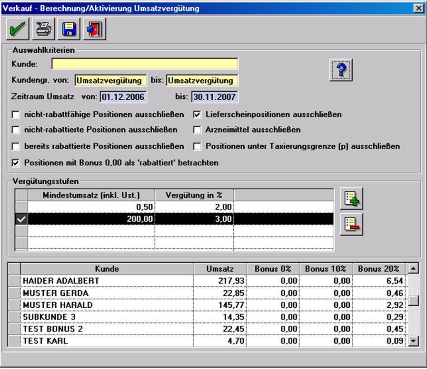Toggle Arzneimittel ausschließen checkbox
This screenshot has height=369, width=427.
198,130
